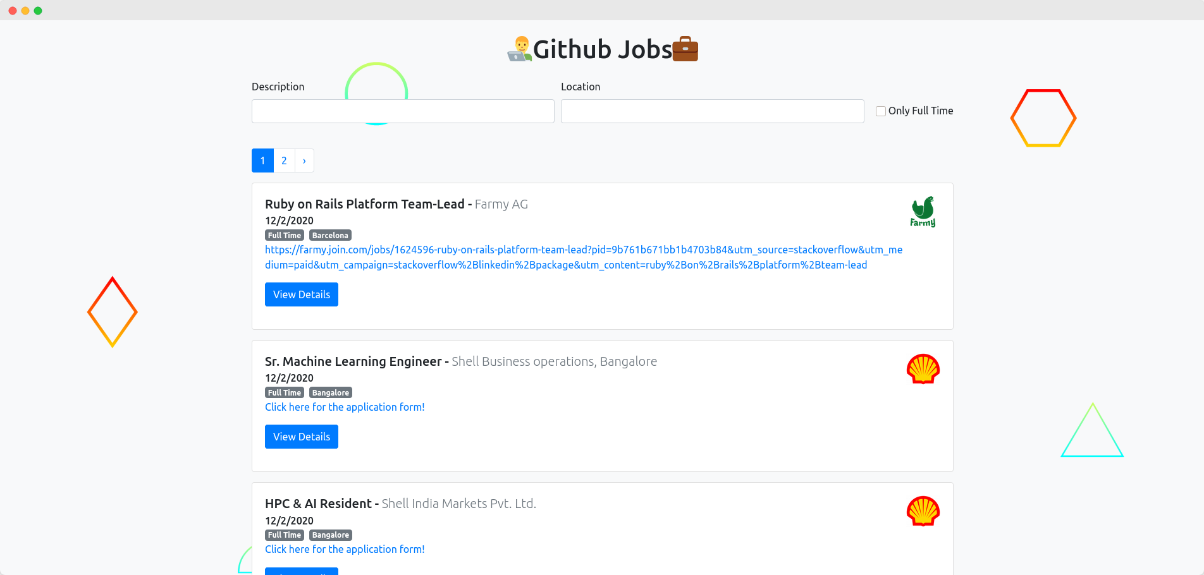Toggle the Full Time badge on Ruby job
This screenshot has height=575, width=1204.
click(284, 234)
